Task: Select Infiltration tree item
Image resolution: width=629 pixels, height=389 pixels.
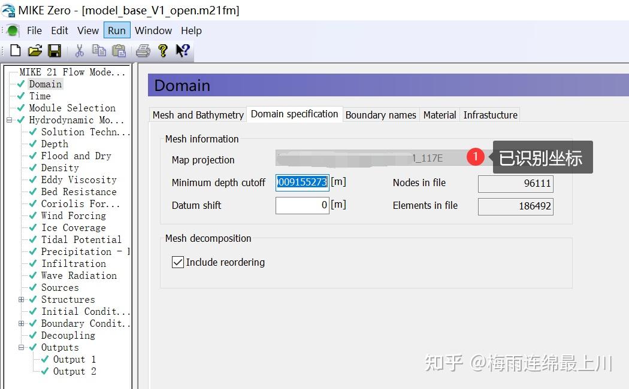Action: click(74, 263)
